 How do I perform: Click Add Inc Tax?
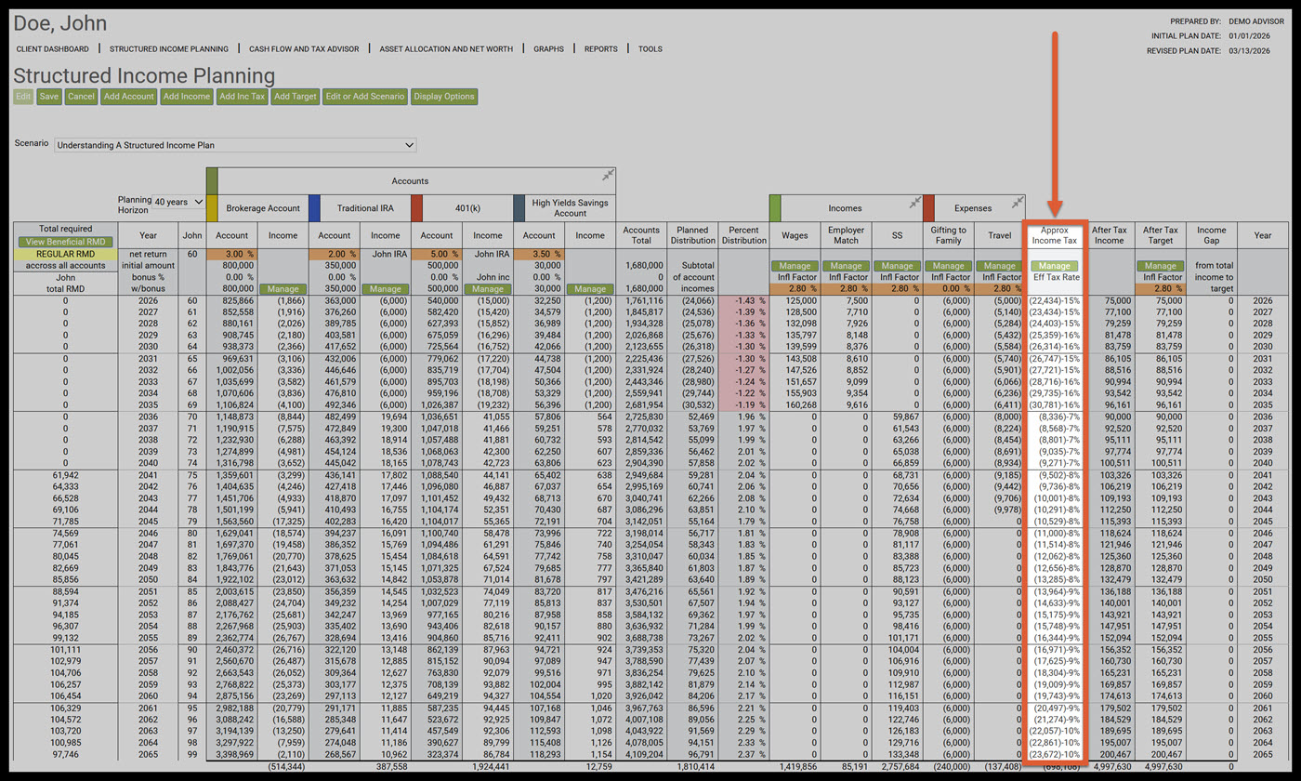click(243, 96)
